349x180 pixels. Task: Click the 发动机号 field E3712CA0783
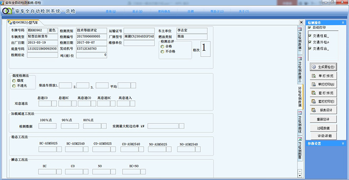click(92, 49)
